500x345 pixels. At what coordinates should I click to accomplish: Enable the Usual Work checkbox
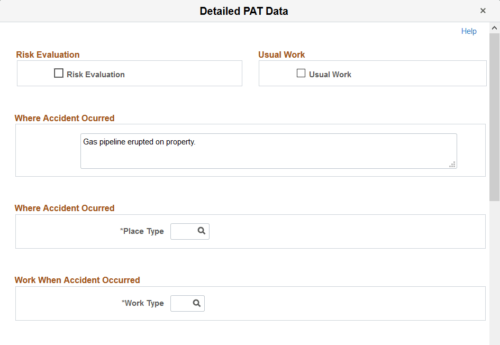click(x=301, y=73)
